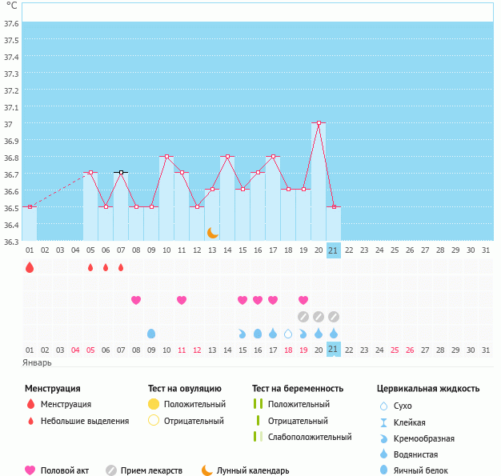Image resolution: width=501 pixels, height=476 pixels.
Task: Click the dry cervical fluid icon on day 18
Action: pyautogui.click(x=288, y=333)
